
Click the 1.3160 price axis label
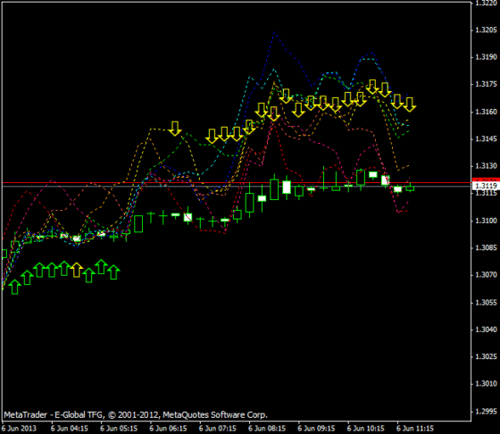(487, 112)
